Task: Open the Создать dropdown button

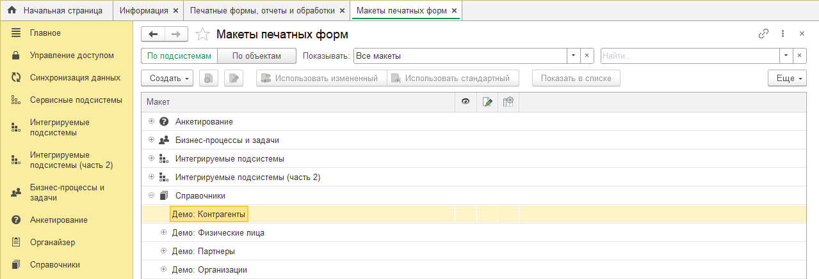Action: pos(170,79)
